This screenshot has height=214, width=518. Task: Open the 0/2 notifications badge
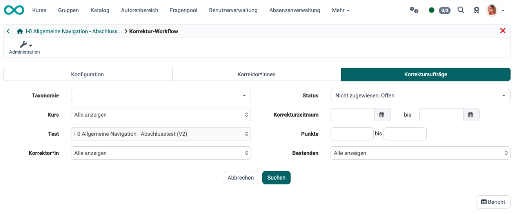coord(444,11)
